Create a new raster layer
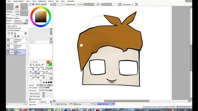198x111 pixels. (8, 33)
